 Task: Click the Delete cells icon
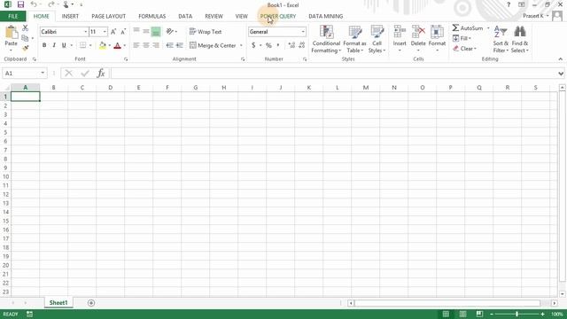418,32
